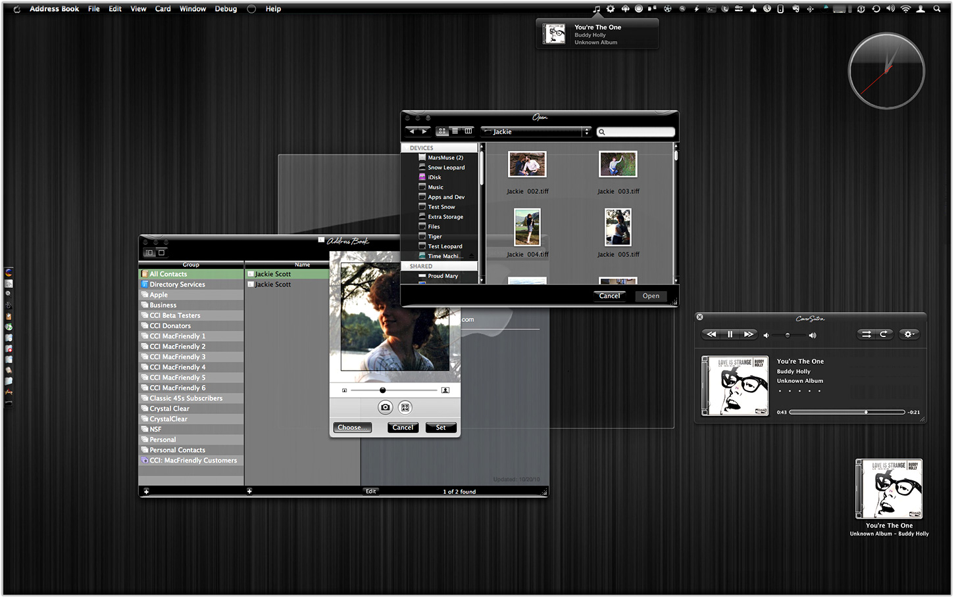Select the Jackie 005.tiff thumbnail
Screen dimensions: 954x598
coord(618,227)
